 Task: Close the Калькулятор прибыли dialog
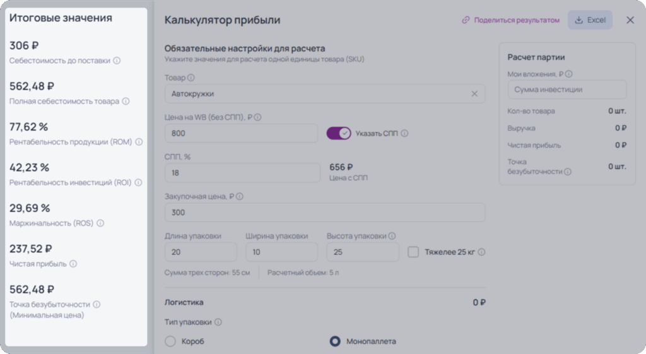(630, 20)
